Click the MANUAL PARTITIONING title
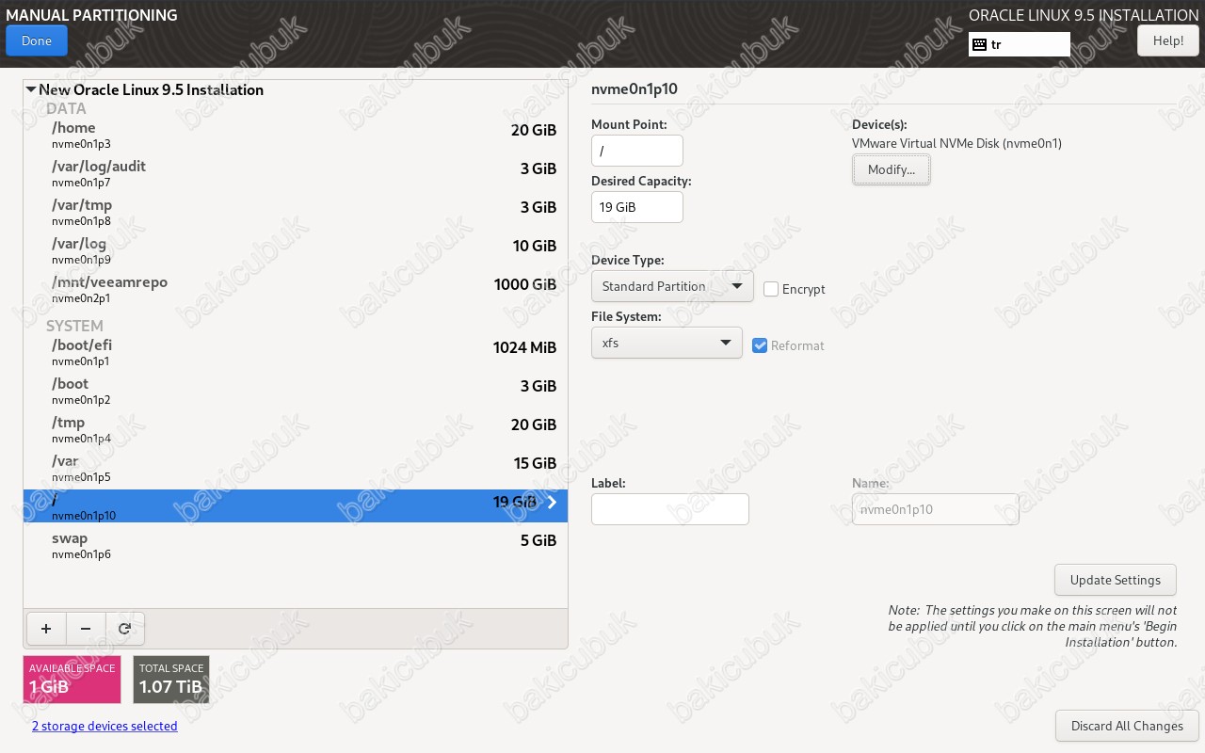This screenshot has width=1205, height=753. pos(91,15)
